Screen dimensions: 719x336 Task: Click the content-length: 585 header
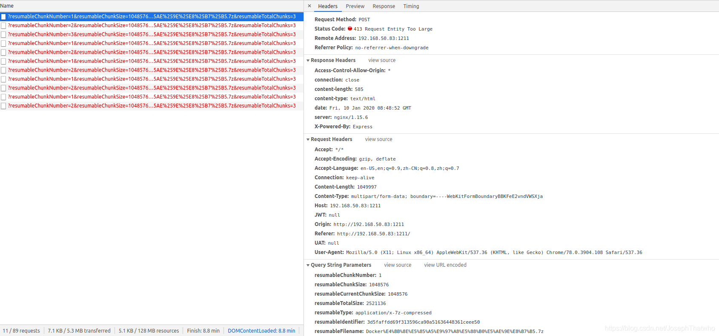[x=339, y=89]
